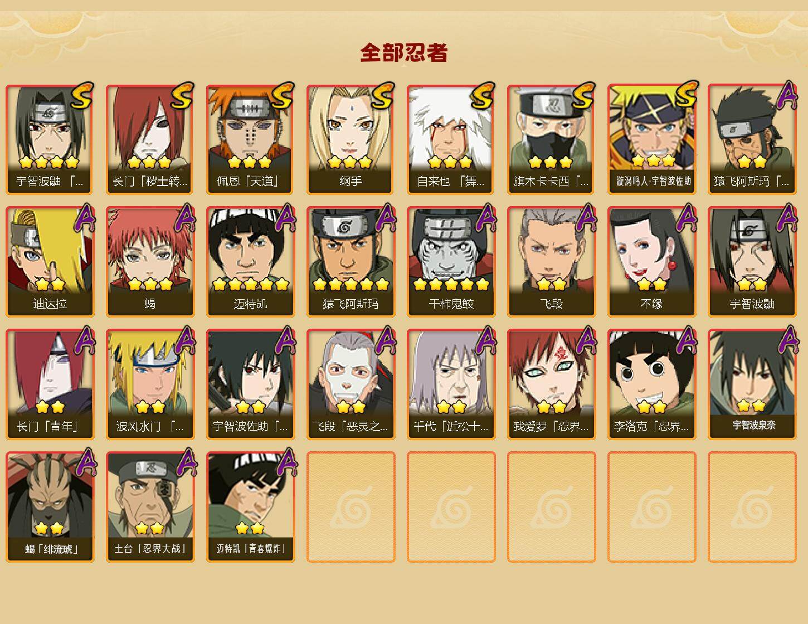Pick the 迈特凯 five-star card

(x=250, y=262)
